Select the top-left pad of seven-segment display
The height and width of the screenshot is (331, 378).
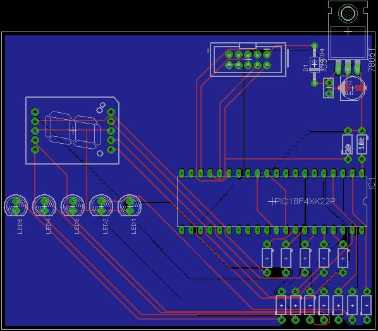(35, 112)
